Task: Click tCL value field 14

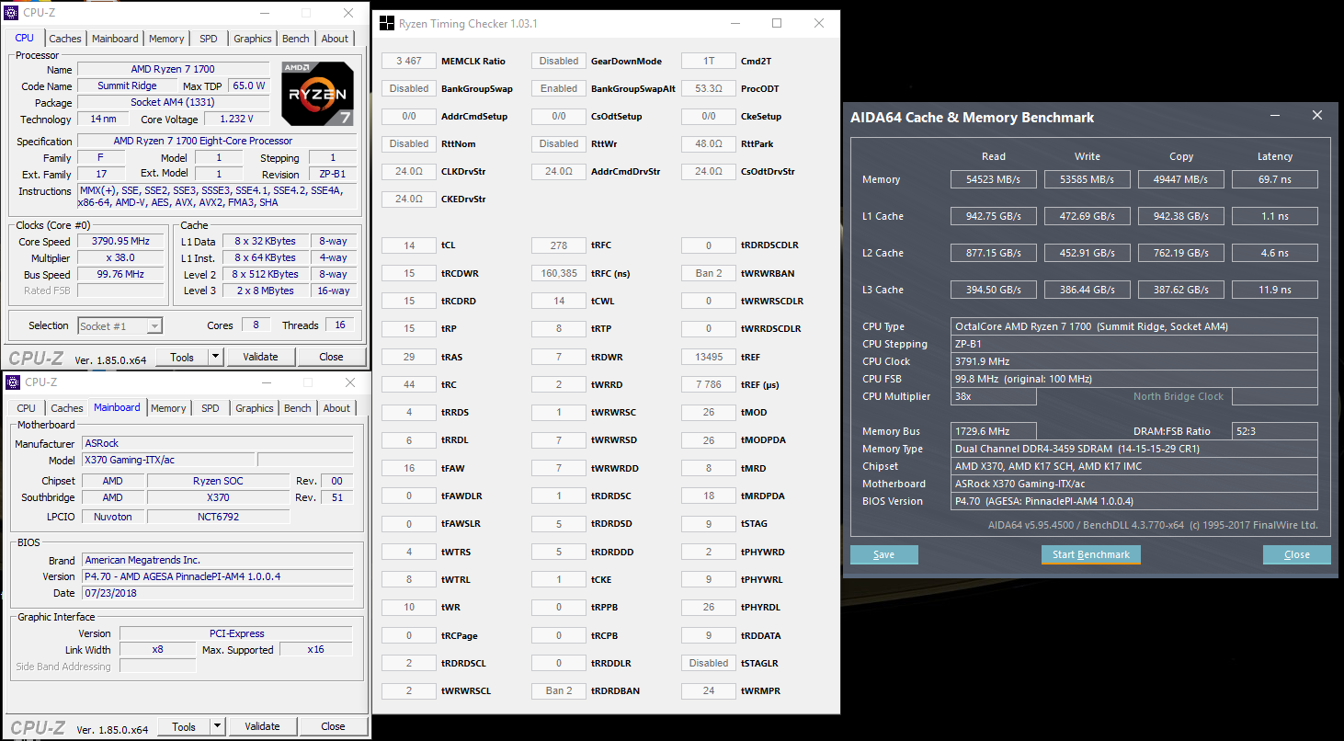Action: pyautogui.click(x=409, y=245)
